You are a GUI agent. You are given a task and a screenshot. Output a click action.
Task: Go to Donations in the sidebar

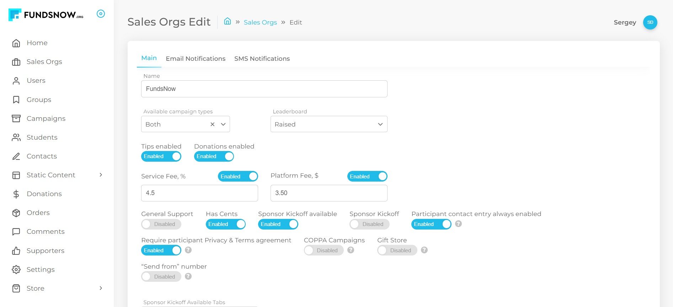click(x=44, y=194)
